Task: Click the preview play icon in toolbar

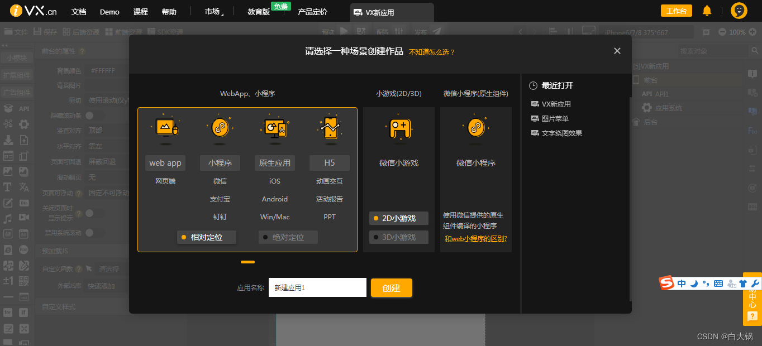Action: click(x=344, y=30)
